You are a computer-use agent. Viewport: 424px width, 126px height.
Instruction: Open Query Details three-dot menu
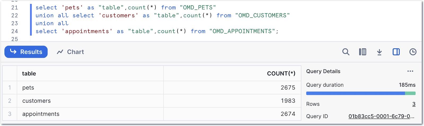410,71
